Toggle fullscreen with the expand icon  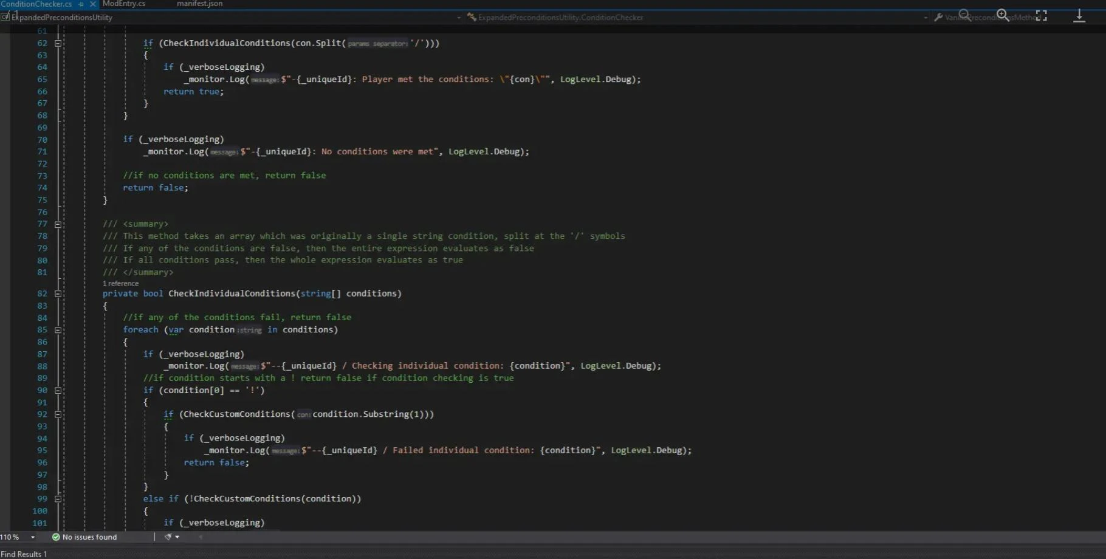tap(1042, 16)
